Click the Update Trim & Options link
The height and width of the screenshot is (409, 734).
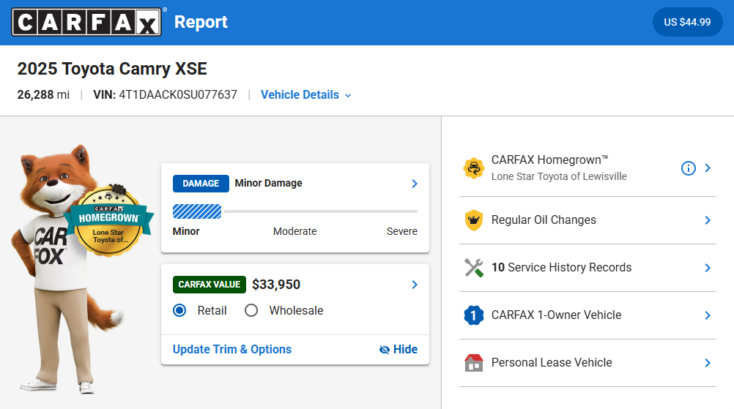tap(232, 350)
